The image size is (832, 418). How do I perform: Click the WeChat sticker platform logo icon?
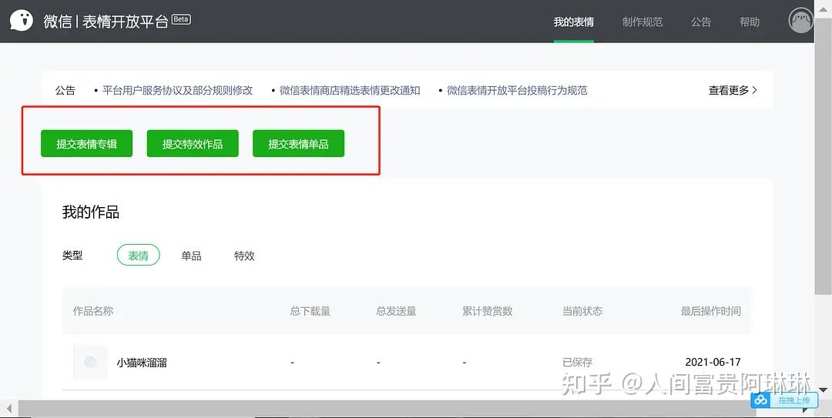[22, 22]
